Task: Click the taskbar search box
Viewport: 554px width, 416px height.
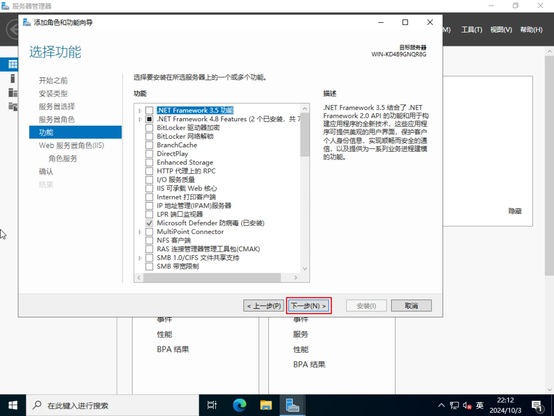Action: coord(113,405)
